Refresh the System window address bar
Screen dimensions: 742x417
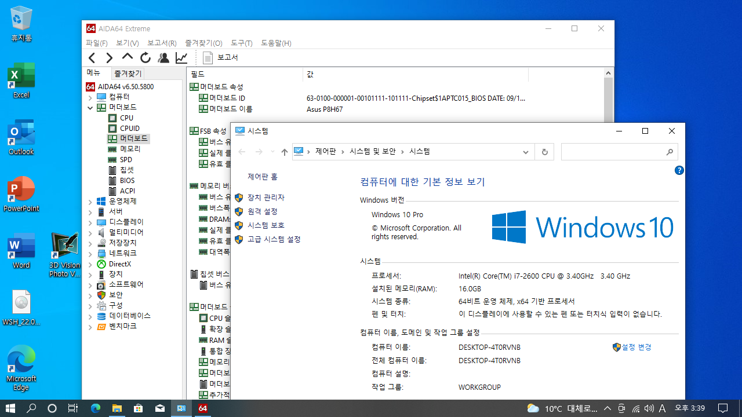(x=544, y=152)
